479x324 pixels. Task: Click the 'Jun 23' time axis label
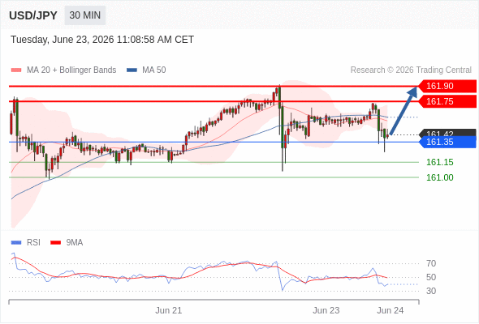click(326, 310)
